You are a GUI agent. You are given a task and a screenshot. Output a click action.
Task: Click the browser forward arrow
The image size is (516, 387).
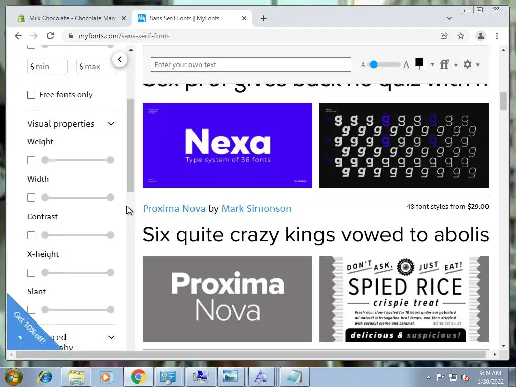coord(34,36)
